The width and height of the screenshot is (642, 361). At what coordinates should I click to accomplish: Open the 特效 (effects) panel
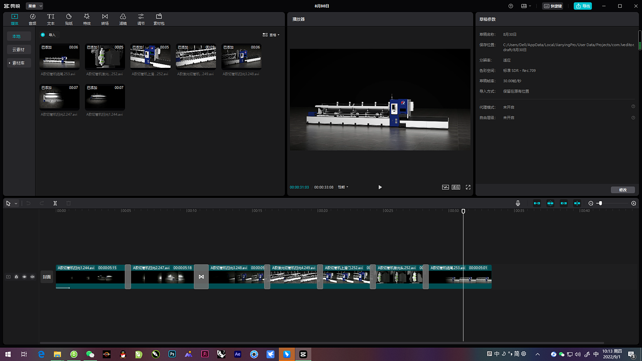[x=87, y=19]
